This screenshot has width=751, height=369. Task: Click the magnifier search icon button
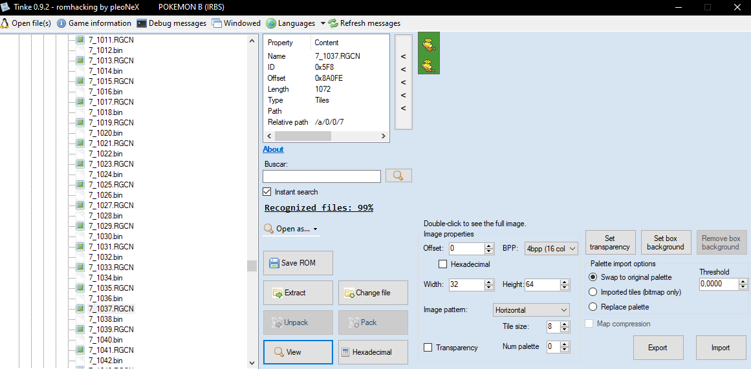(398, 176)
